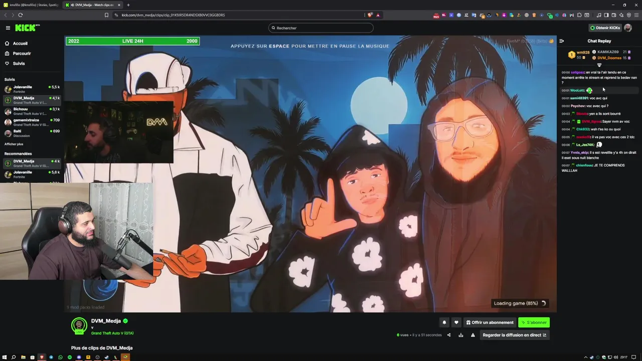The image size is (642, 361).
Task: Click the bookmark icon in address bar
Action: point(106,15)
